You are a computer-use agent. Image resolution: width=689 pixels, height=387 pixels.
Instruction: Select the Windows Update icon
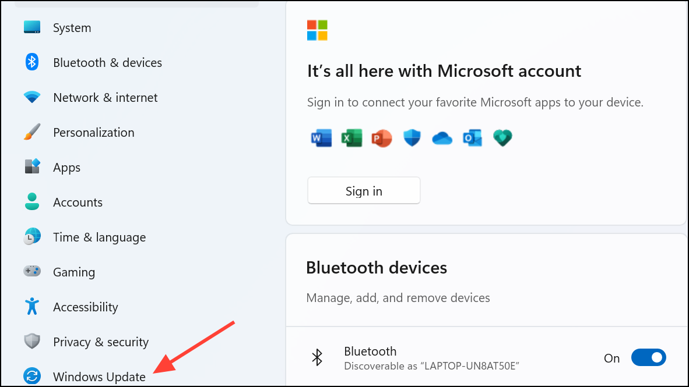click(x=32, y=377)
